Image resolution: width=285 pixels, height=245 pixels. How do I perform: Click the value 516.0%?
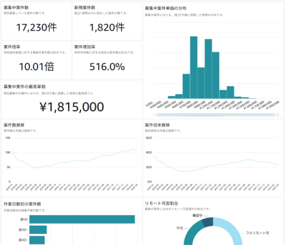click(x=107, y=67)
